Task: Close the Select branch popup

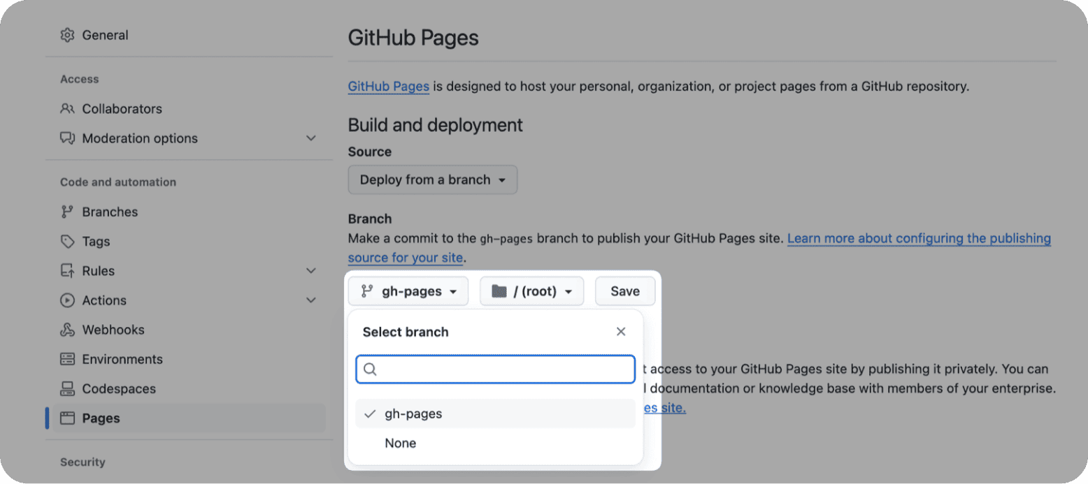Action: tap(620, 332)
